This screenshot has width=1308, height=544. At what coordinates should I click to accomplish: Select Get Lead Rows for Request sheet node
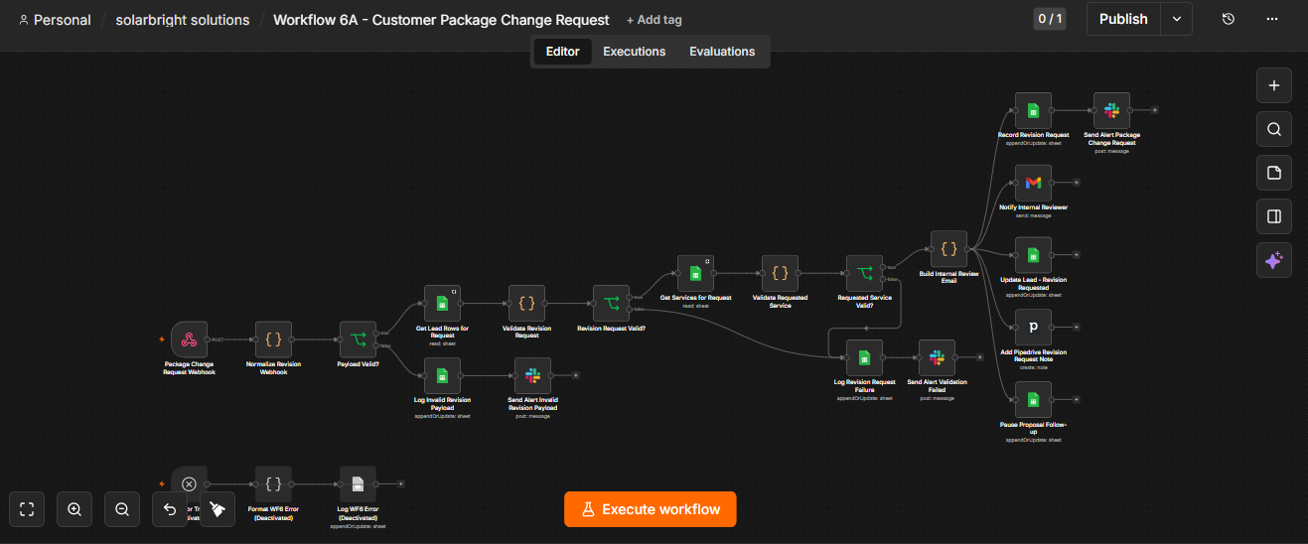(442, 303)
